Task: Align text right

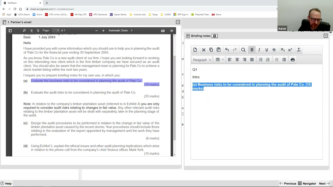Action: tap(245, 60)
